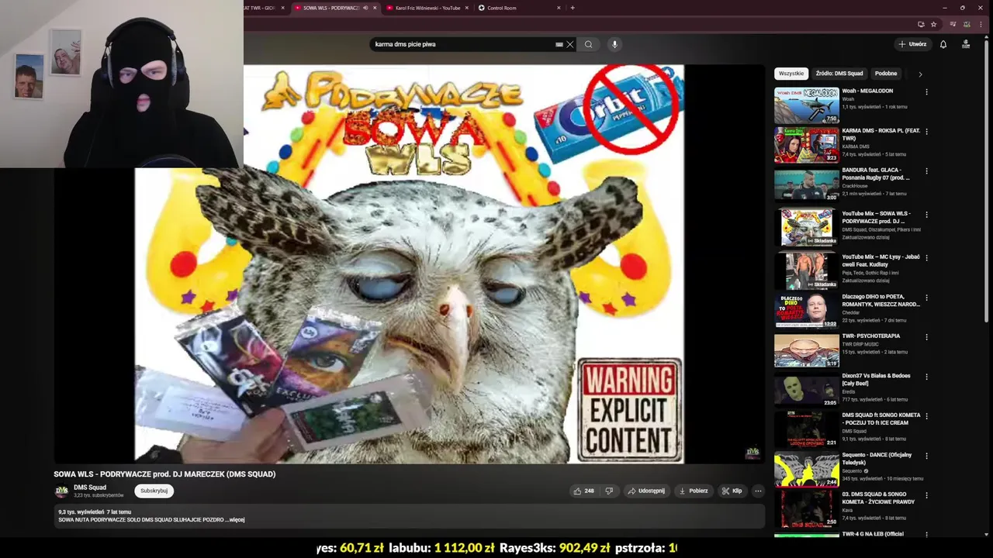Open options for Dlaczego DIHO to POETA video
Screen dimensions: 993x558
click(926, 298)
